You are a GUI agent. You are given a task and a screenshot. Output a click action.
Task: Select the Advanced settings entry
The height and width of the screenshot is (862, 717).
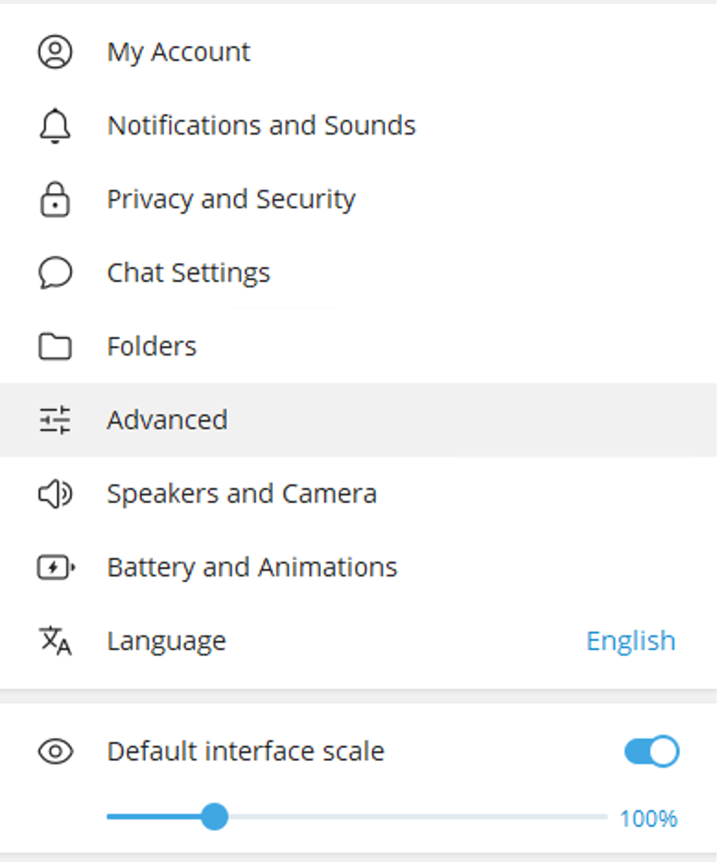click(167, 420)
